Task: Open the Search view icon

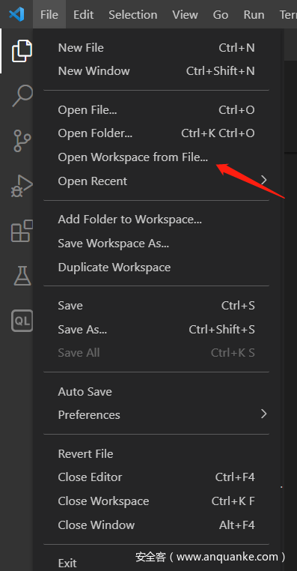Action: pyautogui.click(x=22, y=96)
